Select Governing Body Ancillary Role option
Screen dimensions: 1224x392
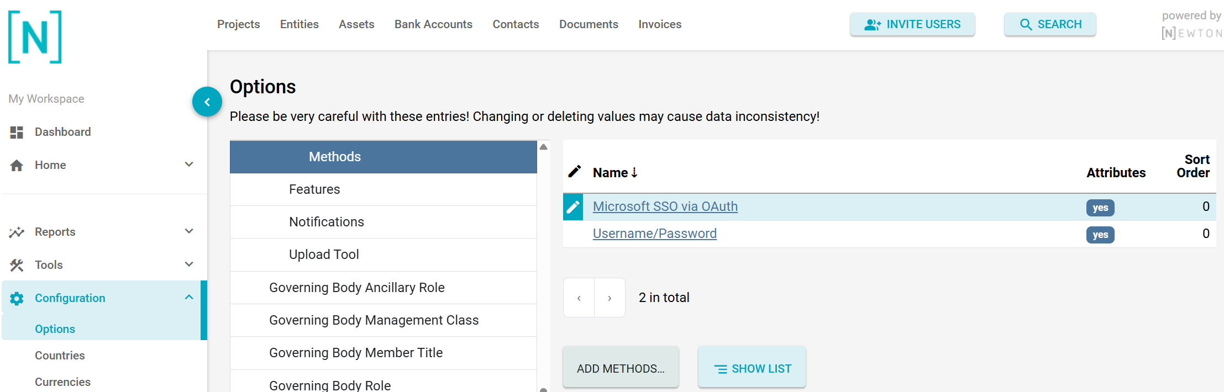(357, 288)
